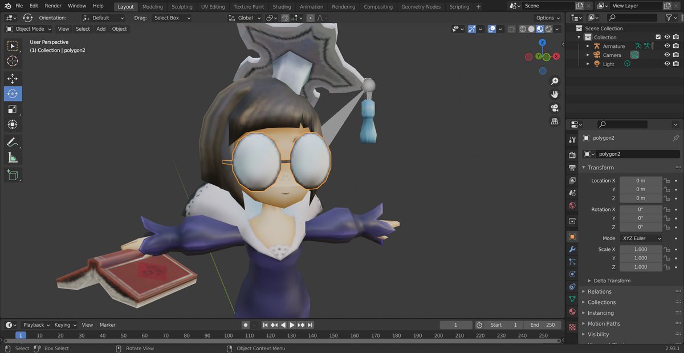
Task: Open the Render properties tab
Action: pos(572,155)
